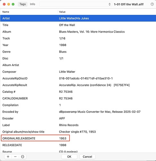Switch to the Info tab
The width and height of the screenshot is (156, 161).
click(x=32, y=4)
